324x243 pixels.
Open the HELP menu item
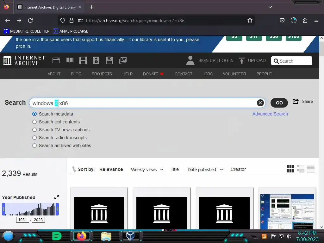pyautogui.click(x=127, y=74)
